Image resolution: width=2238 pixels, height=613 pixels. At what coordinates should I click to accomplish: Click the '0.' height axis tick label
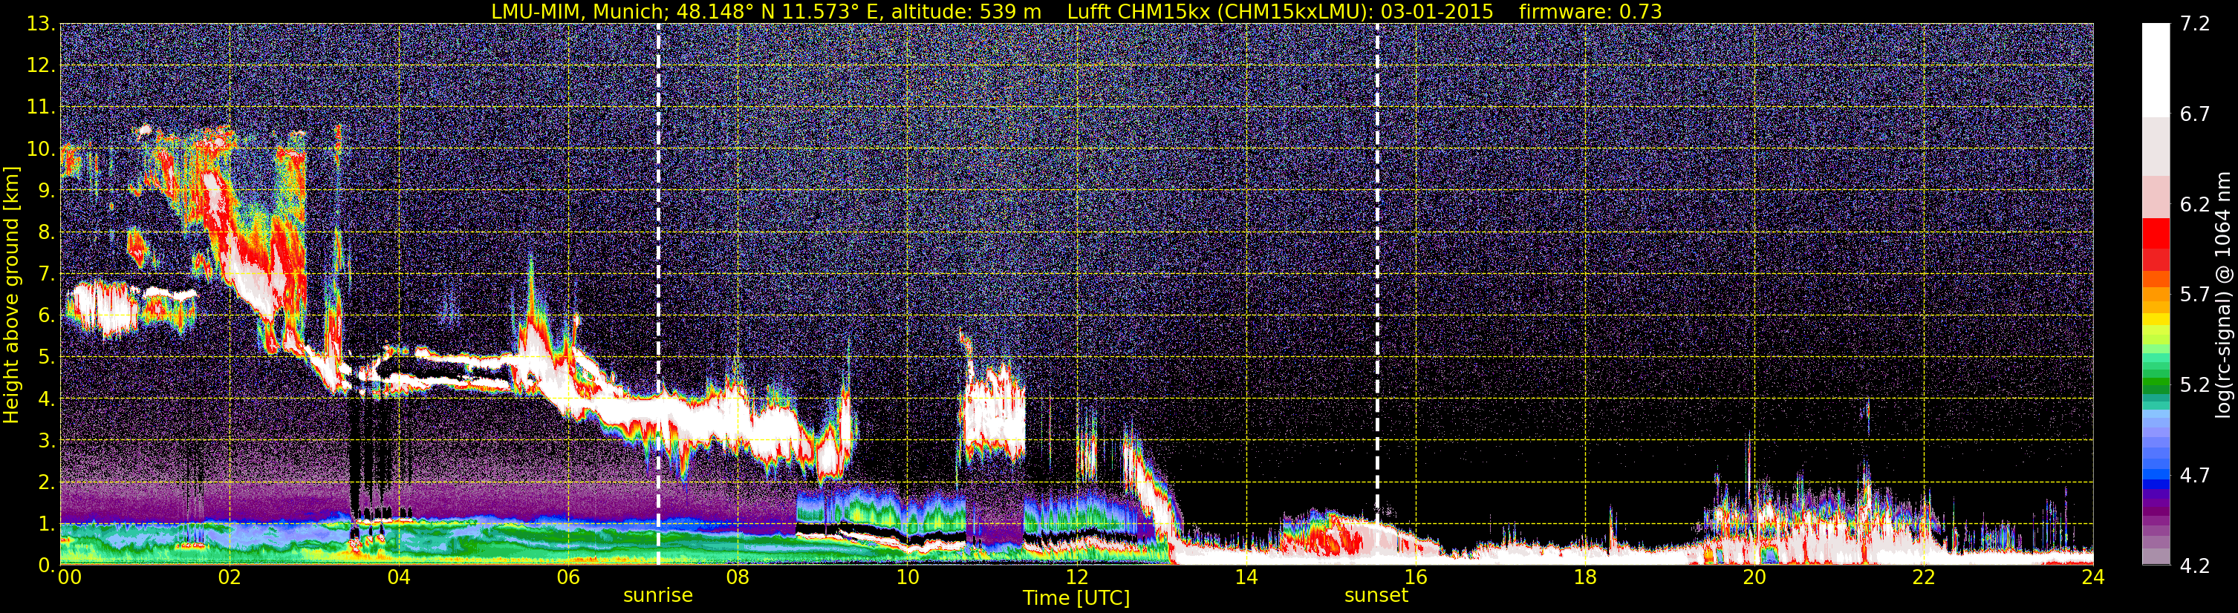click(47, 566)
